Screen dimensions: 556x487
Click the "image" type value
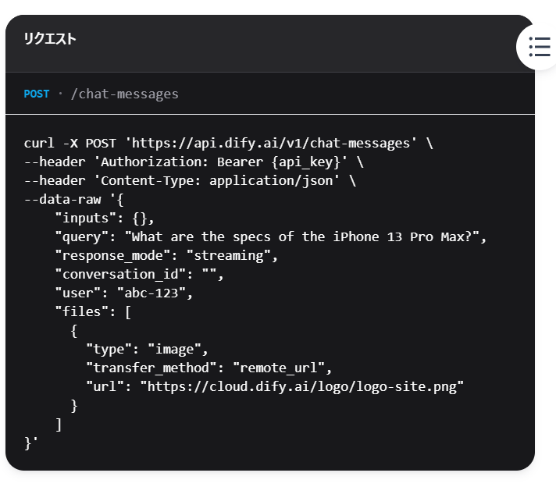[174, 349]
